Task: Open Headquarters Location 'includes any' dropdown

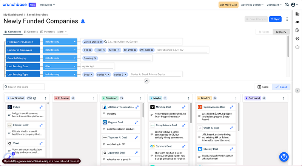Action: point(60,42)
